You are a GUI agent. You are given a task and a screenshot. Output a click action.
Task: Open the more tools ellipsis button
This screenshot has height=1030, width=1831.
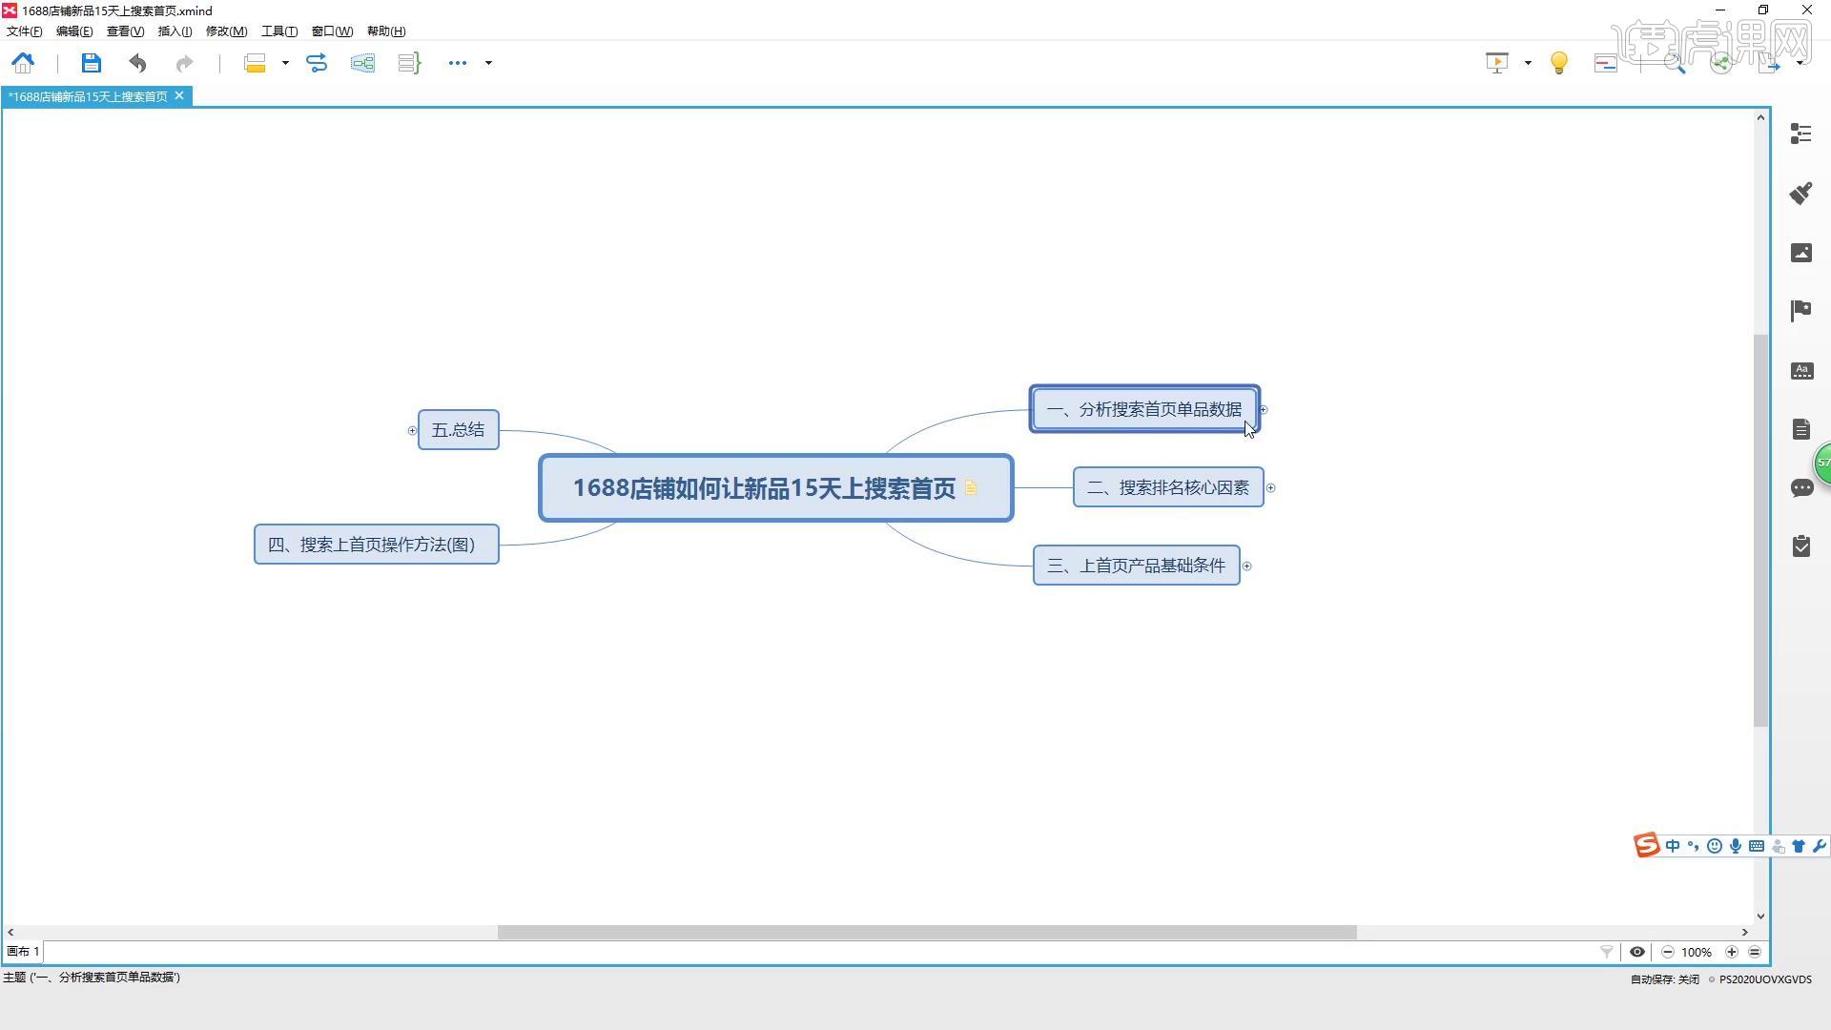pyautogui.click(x=458, y=63)
